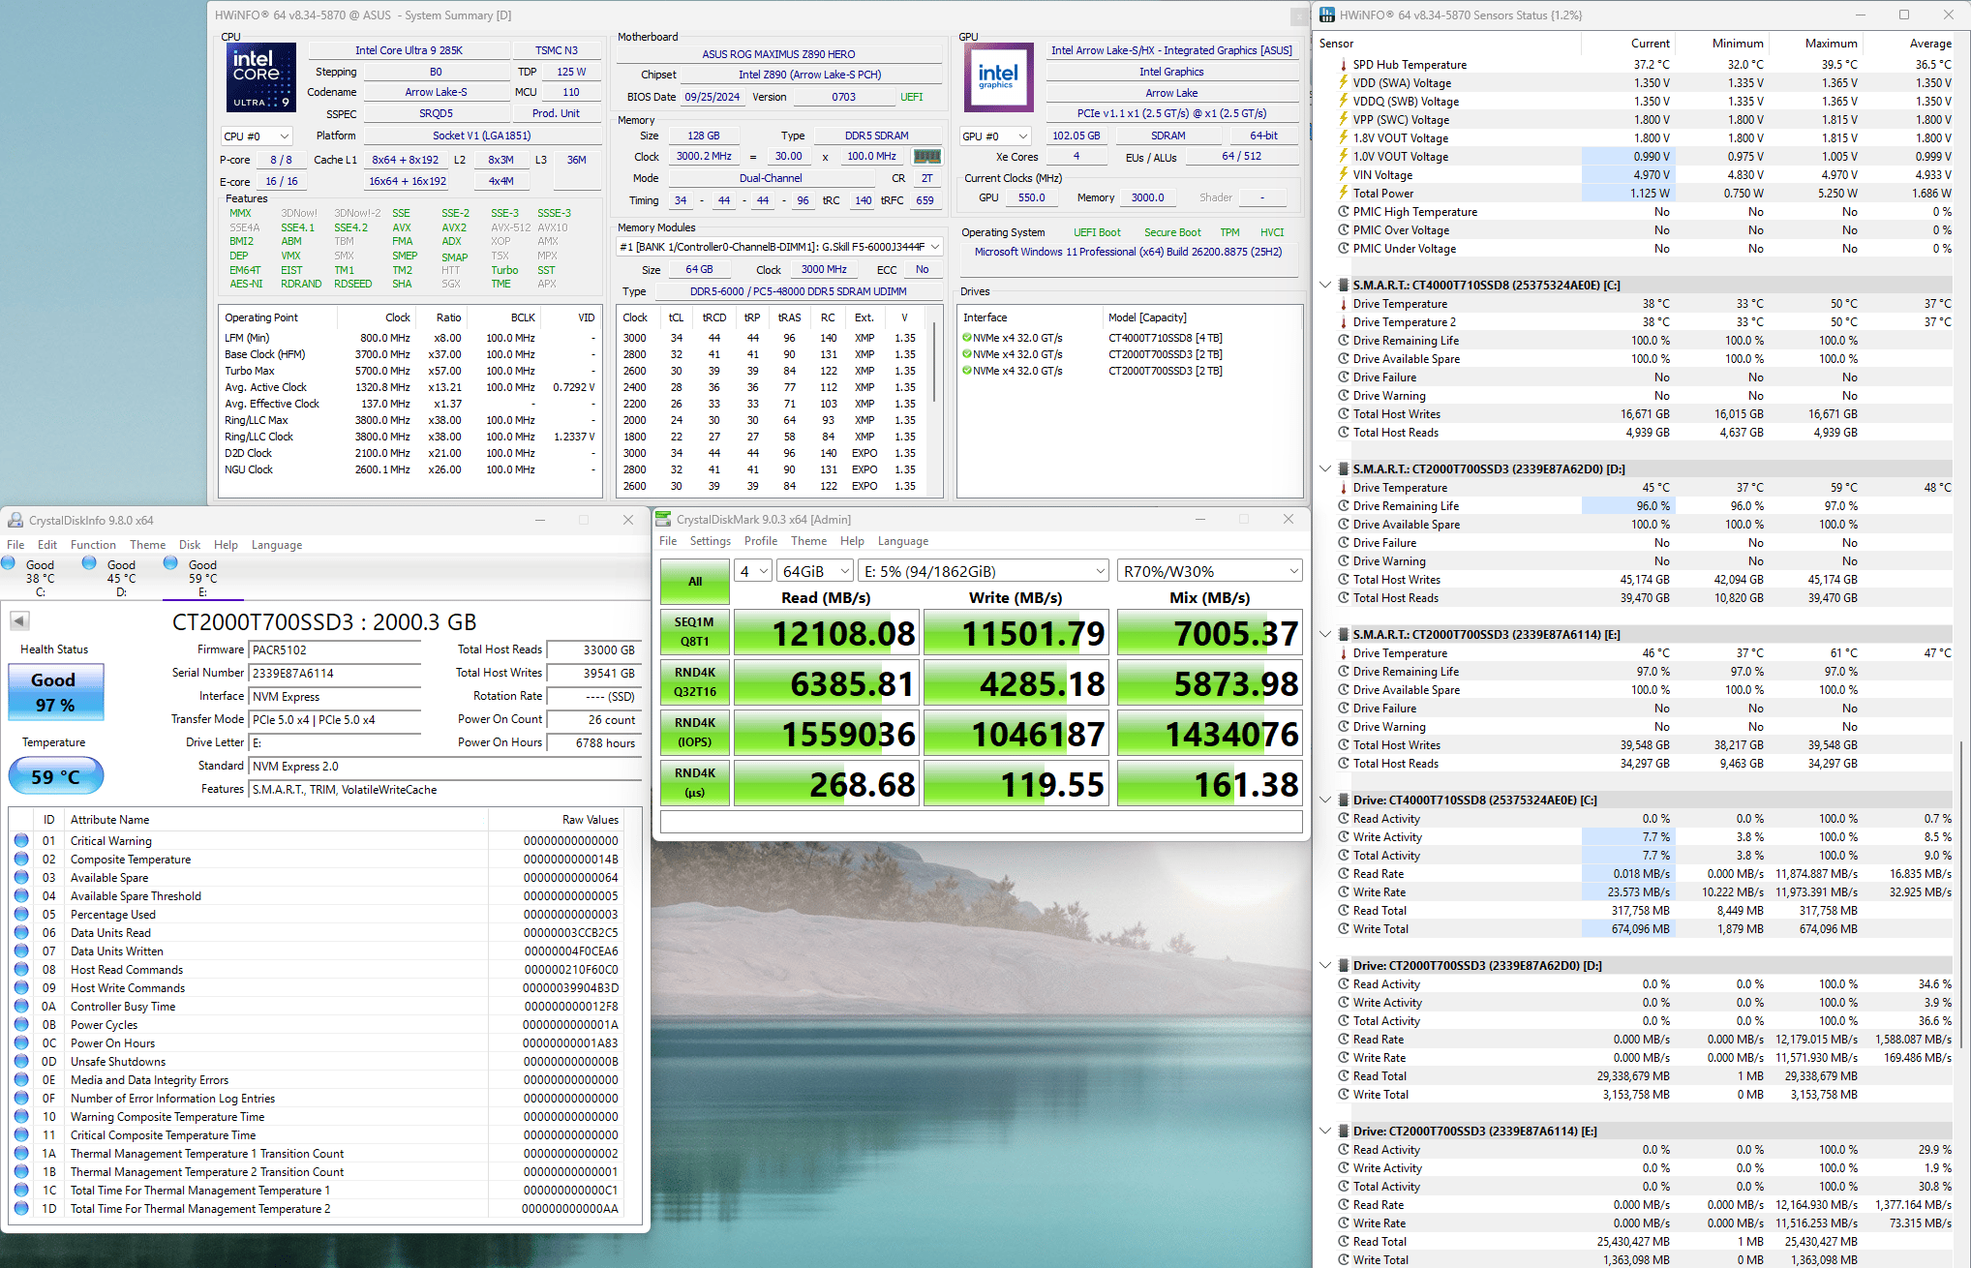1971x1268 pixels.
Task: Click the CrystalDiskInfo title bar icon
Action: (x=15, y=520)
